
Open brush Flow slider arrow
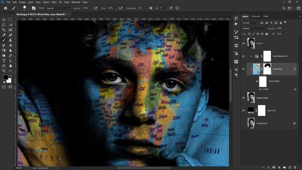coord(115,8)
